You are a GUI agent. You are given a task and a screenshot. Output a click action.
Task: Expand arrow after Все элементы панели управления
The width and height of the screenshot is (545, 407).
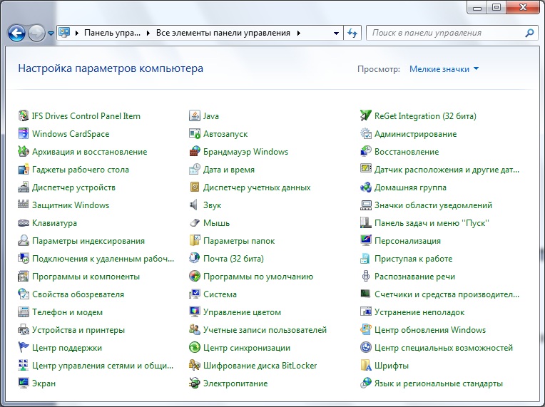pyautogui.click(x=299, y=34)
